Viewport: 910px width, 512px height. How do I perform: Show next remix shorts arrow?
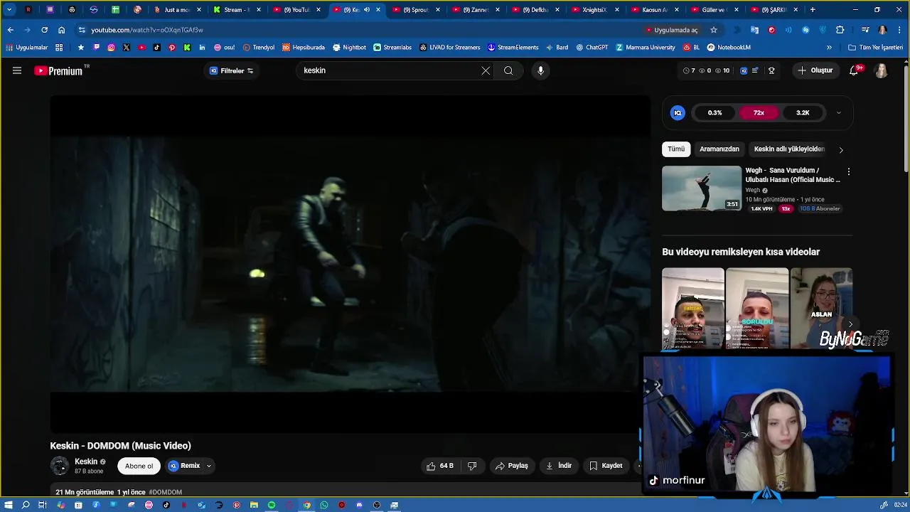[850, 324]
